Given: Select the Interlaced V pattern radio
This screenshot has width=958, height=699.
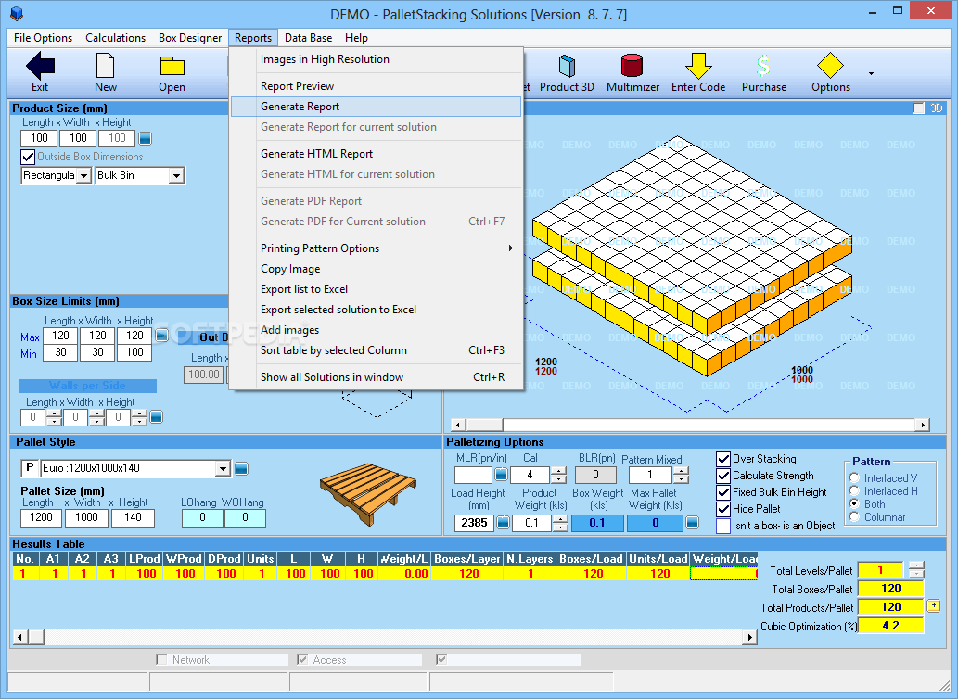Looking at the screenshot, I should click(855, 478).
